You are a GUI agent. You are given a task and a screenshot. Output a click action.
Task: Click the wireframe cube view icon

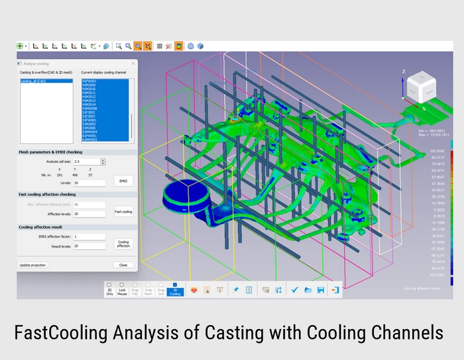[191, 46]
